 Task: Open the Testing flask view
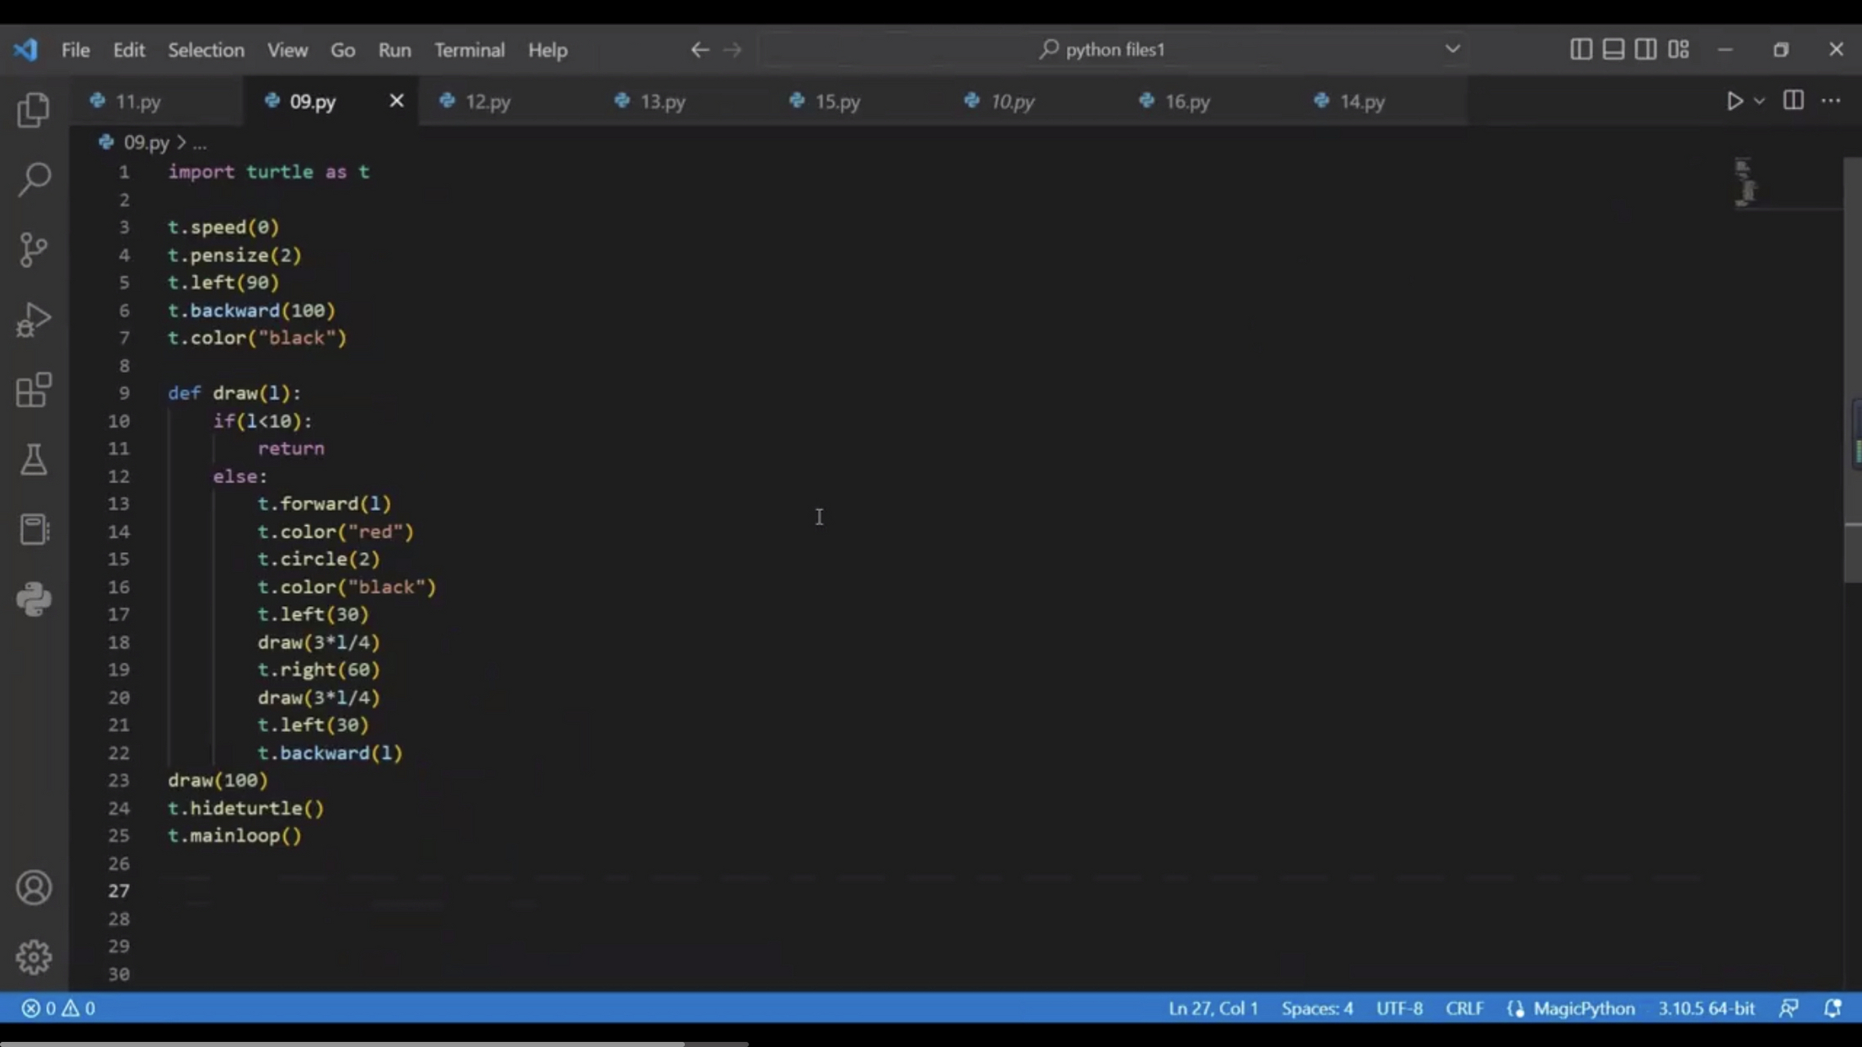click(34, 460)
